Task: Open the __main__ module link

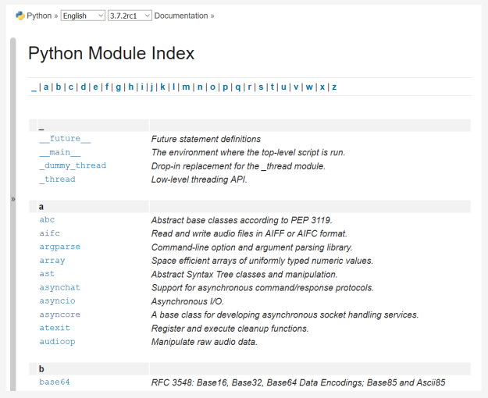Action: (x=59, y=152)
